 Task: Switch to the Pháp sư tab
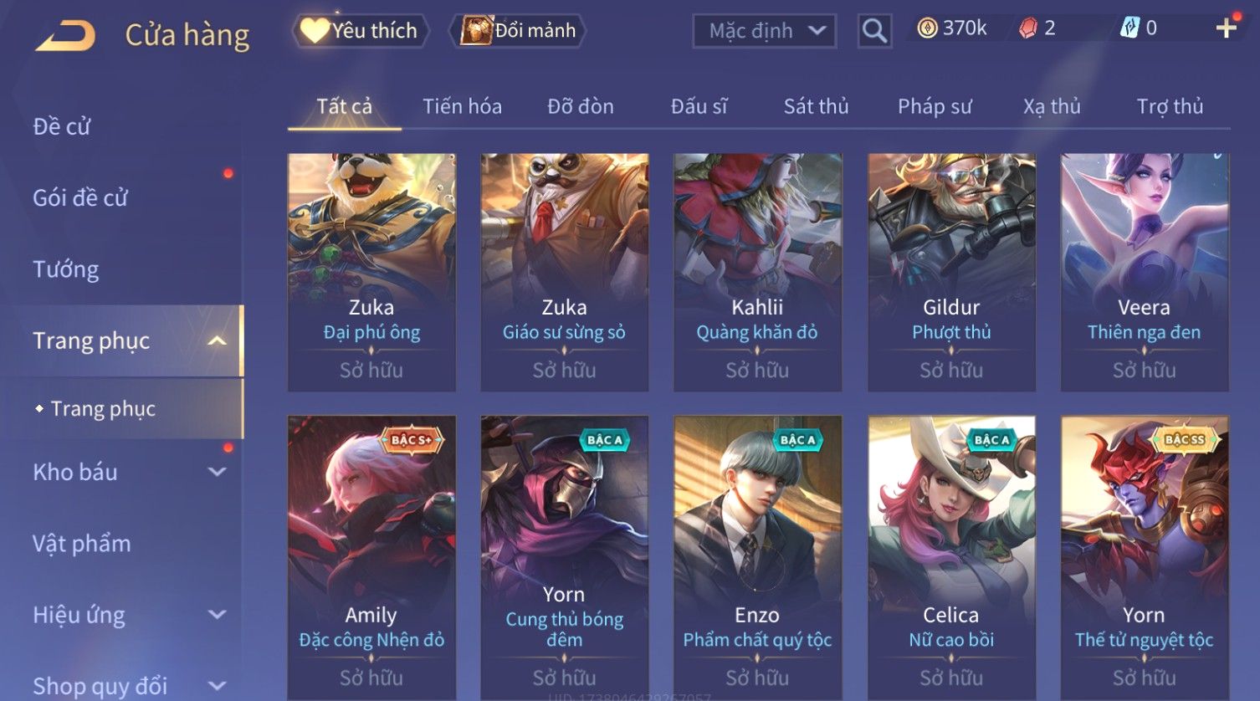(x=935, y=106)
